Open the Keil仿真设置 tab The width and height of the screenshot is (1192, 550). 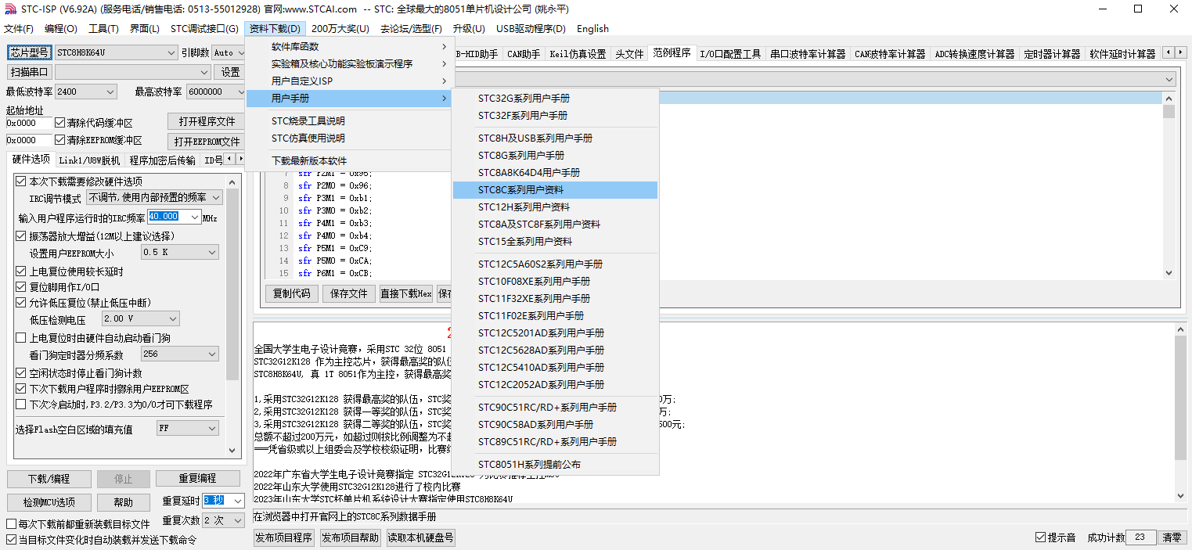coord(578,54)
